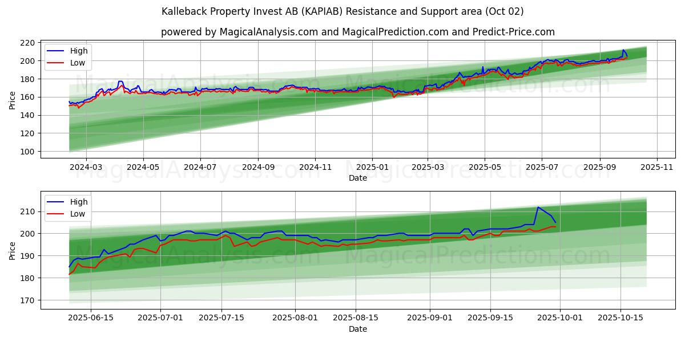Click the 2025-01 tick on top date axis
685x342 pixels.
(x=372, y=168)
